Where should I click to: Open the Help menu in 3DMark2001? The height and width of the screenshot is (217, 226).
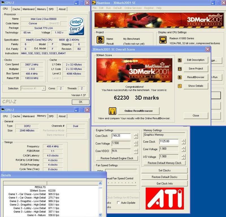[x=159, y=8]
